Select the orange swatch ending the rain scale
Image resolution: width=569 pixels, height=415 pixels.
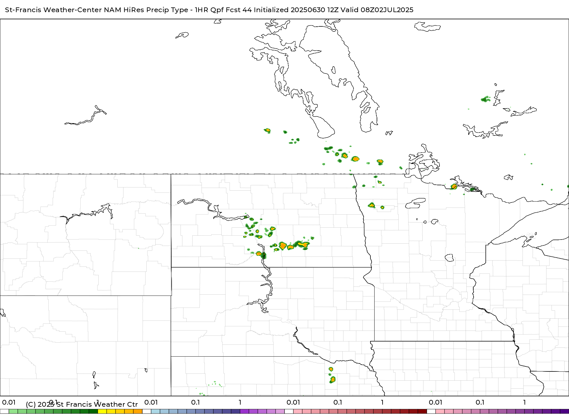click(138, 411)
